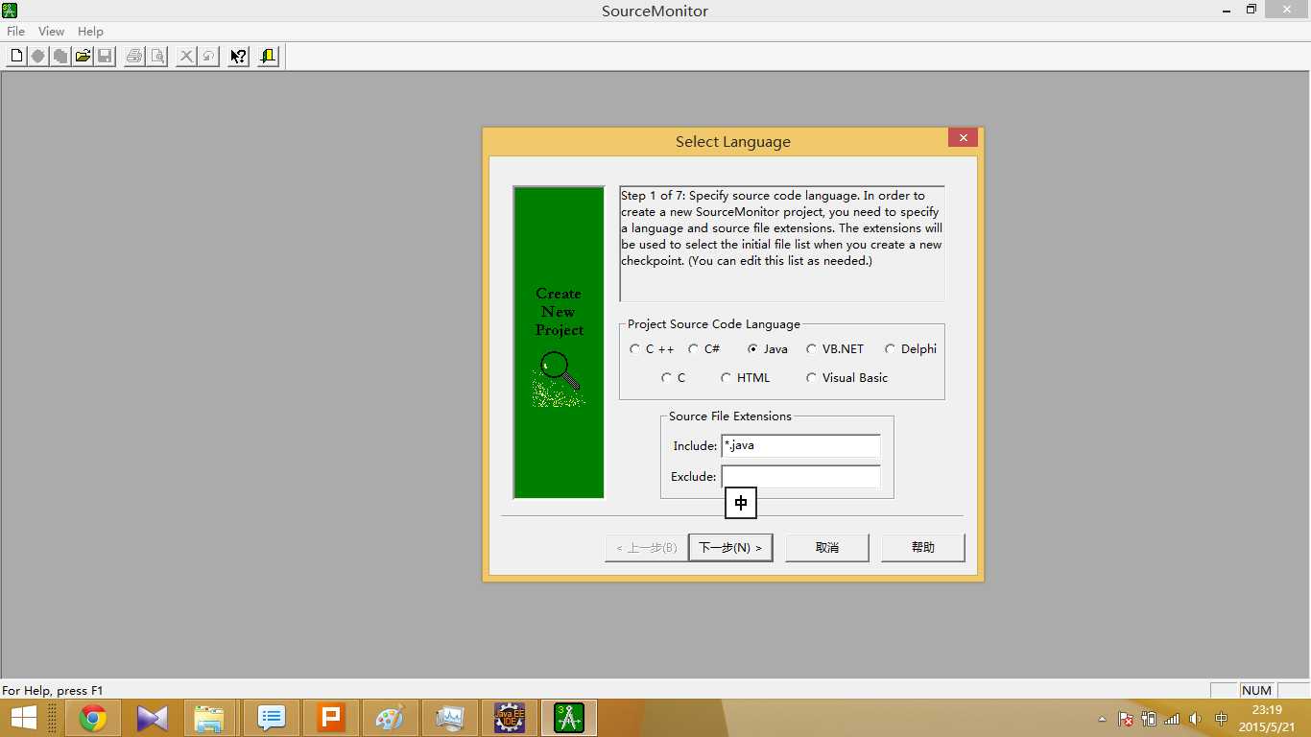Click the greyed multiple checkpoints toolbar icon
Screen dimensions: 1311x737
click(x=60, y=57)
